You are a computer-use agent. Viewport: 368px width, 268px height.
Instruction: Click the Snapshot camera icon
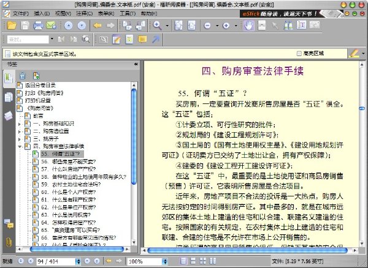pos(315,25)
